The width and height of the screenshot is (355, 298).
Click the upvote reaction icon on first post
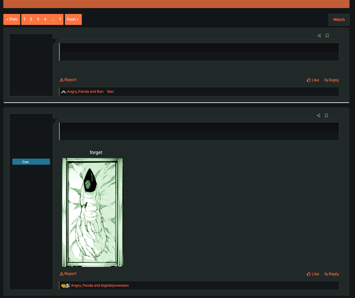(63, 92)
